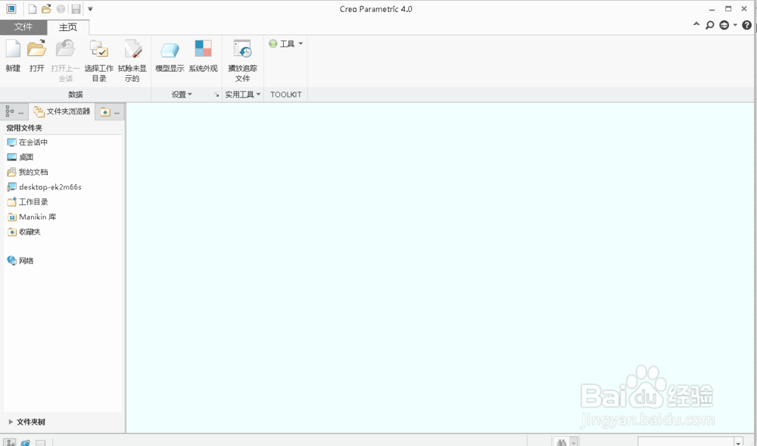Click the command search magnifier icon
Image resolution: width=757 pixels, height=446 pixels.
(710, 25)
